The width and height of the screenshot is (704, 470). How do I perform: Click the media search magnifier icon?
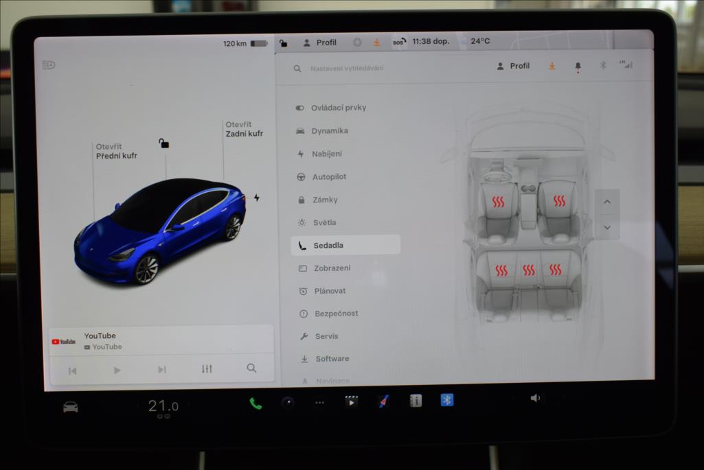point(251,368)
